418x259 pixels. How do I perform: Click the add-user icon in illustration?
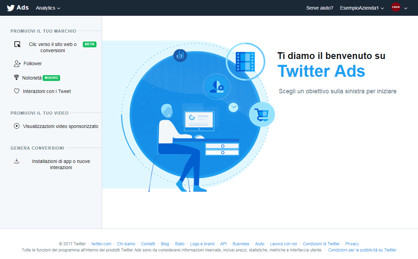[217, 87]
